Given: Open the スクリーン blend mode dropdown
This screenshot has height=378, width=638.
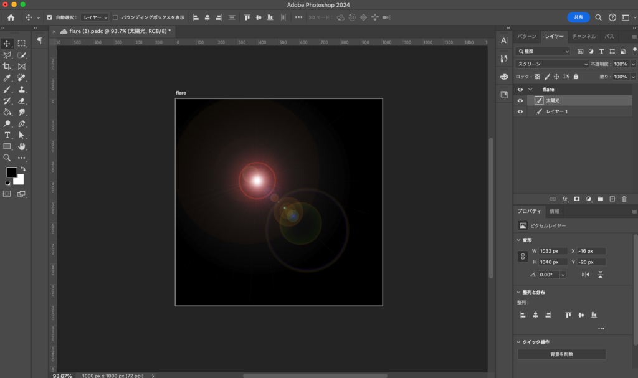Looking at the screenshot, I should click(x=553, y=64).
